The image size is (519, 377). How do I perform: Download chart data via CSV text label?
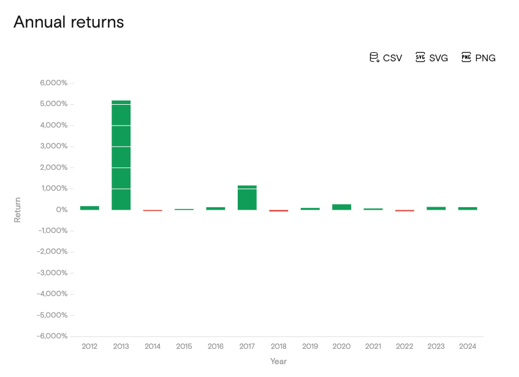point(393,58)
